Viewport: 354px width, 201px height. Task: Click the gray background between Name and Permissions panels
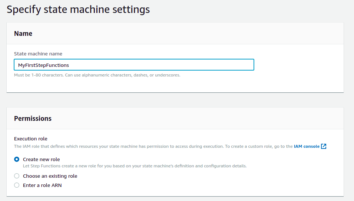[175, 100]
